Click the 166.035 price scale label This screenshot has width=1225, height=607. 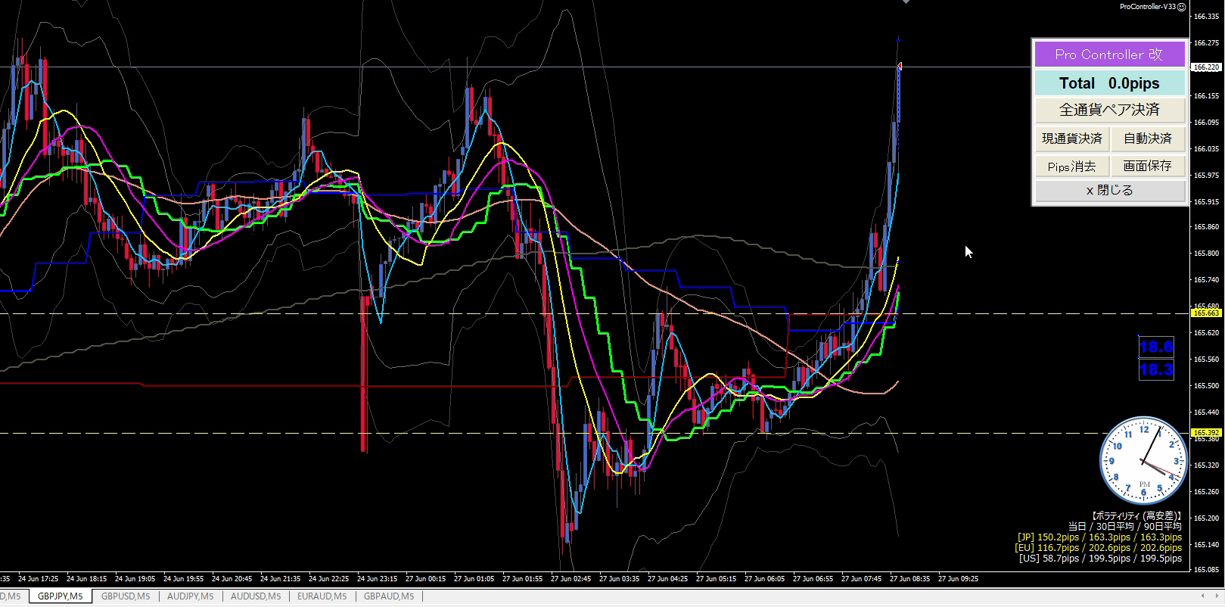(x=1205, y=148)
